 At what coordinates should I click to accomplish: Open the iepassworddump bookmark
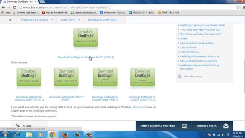coord(84,13)
